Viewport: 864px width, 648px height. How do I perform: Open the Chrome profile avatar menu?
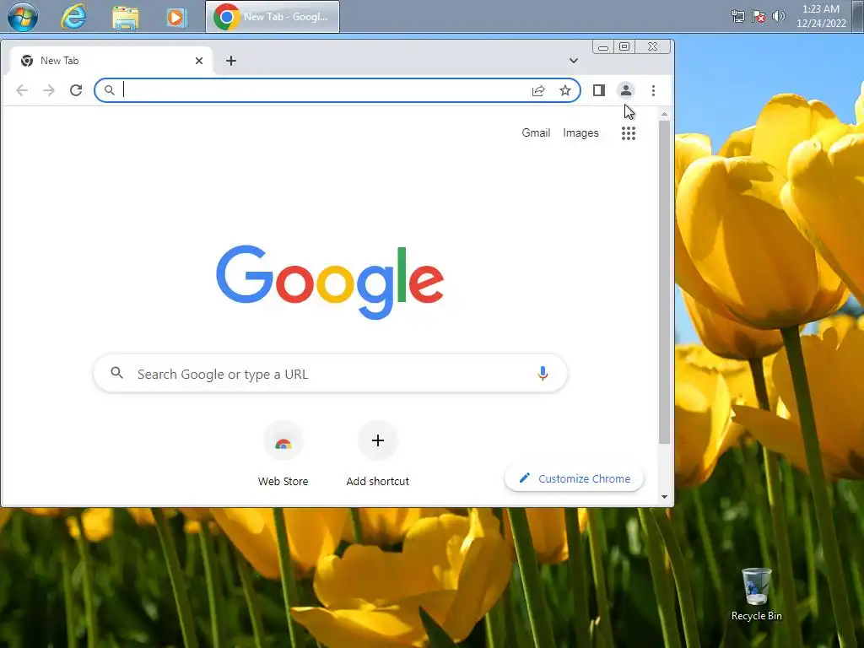(626, 90)
